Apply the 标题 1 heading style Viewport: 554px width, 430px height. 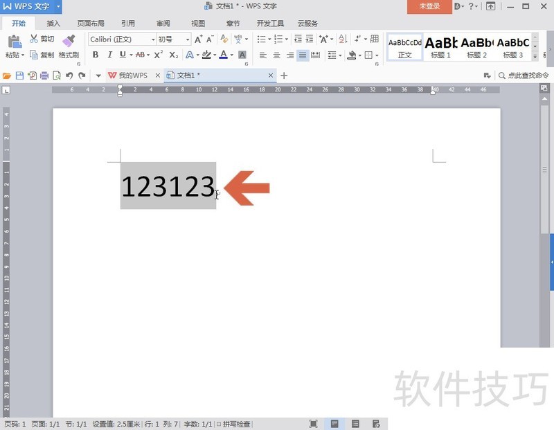tap(440, 46)
